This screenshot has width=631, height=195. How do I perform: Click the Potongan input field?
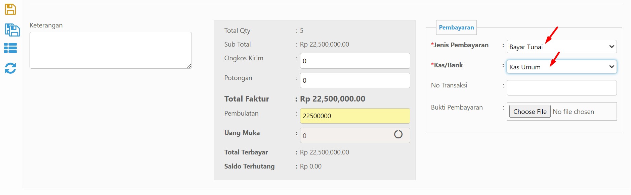pos(355,80)
